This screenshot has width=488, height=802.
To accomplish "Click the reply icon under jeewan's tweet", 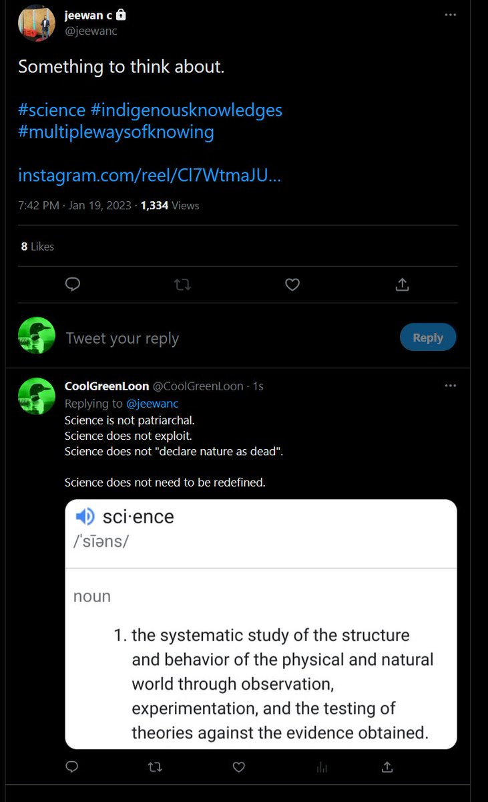I will [73, 285].
